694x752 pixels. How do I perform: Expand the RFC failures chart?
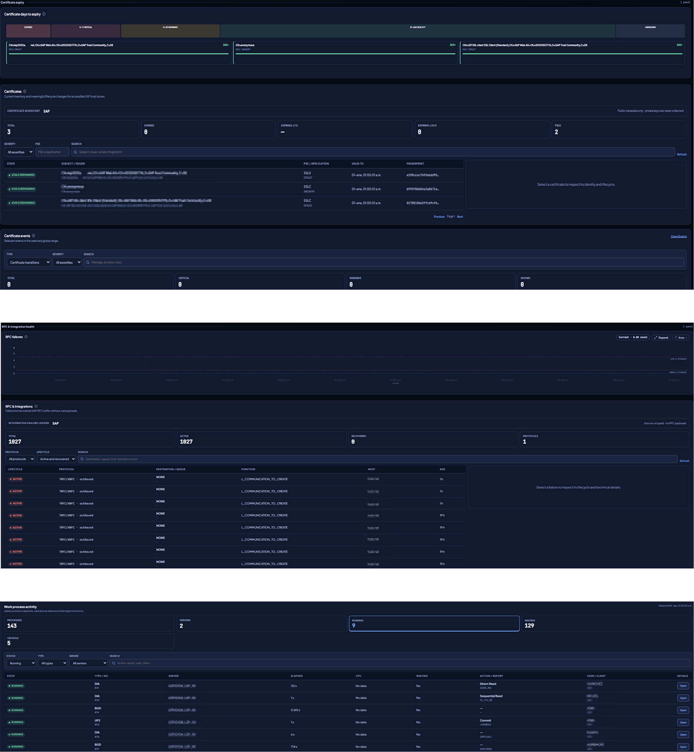(x=661, y=338)
